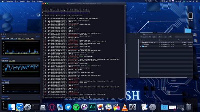Open Spotify in the dock
Screen dimensions: 200x112
click(x=76, y=107)
